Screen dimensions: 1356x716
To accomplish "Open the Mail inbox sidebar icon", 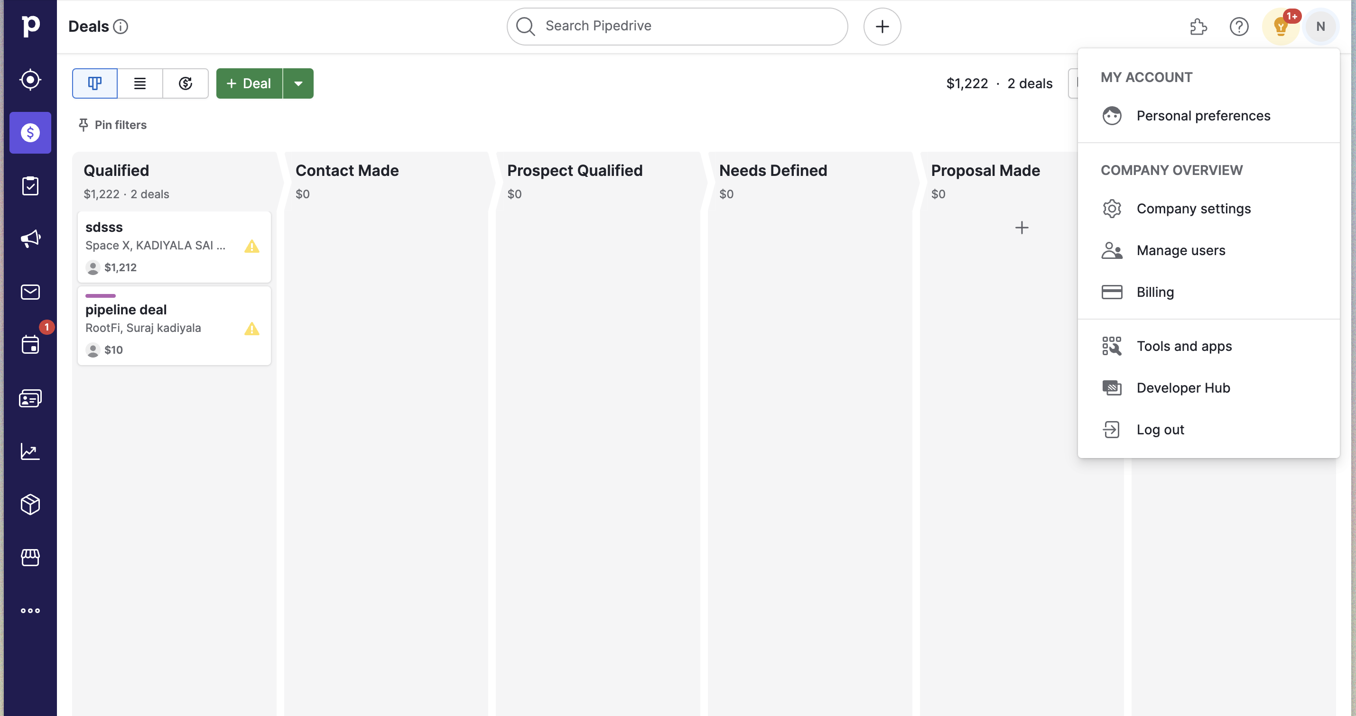I will (x=30, y=292).
